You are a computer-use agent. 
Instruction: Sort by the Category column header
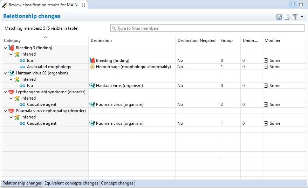[12, 41]
